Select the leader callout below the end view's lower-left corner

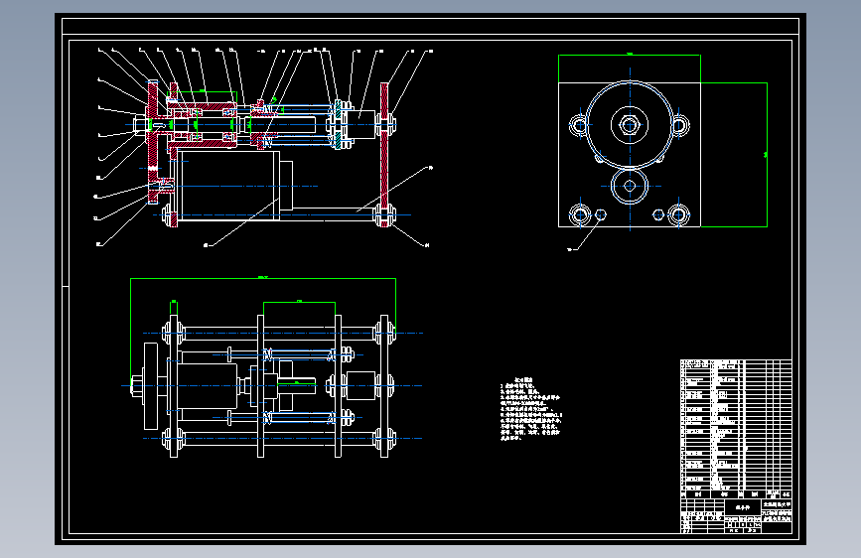[x=585, y=233]
